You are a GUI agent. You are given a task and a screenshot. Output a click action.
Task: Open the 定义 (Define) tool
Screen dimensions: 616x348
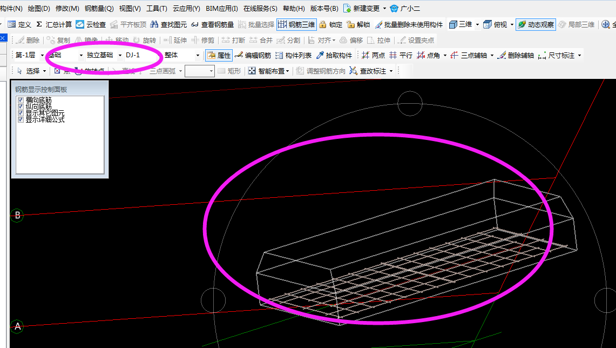pyautogui.click(x=19, y=24)
